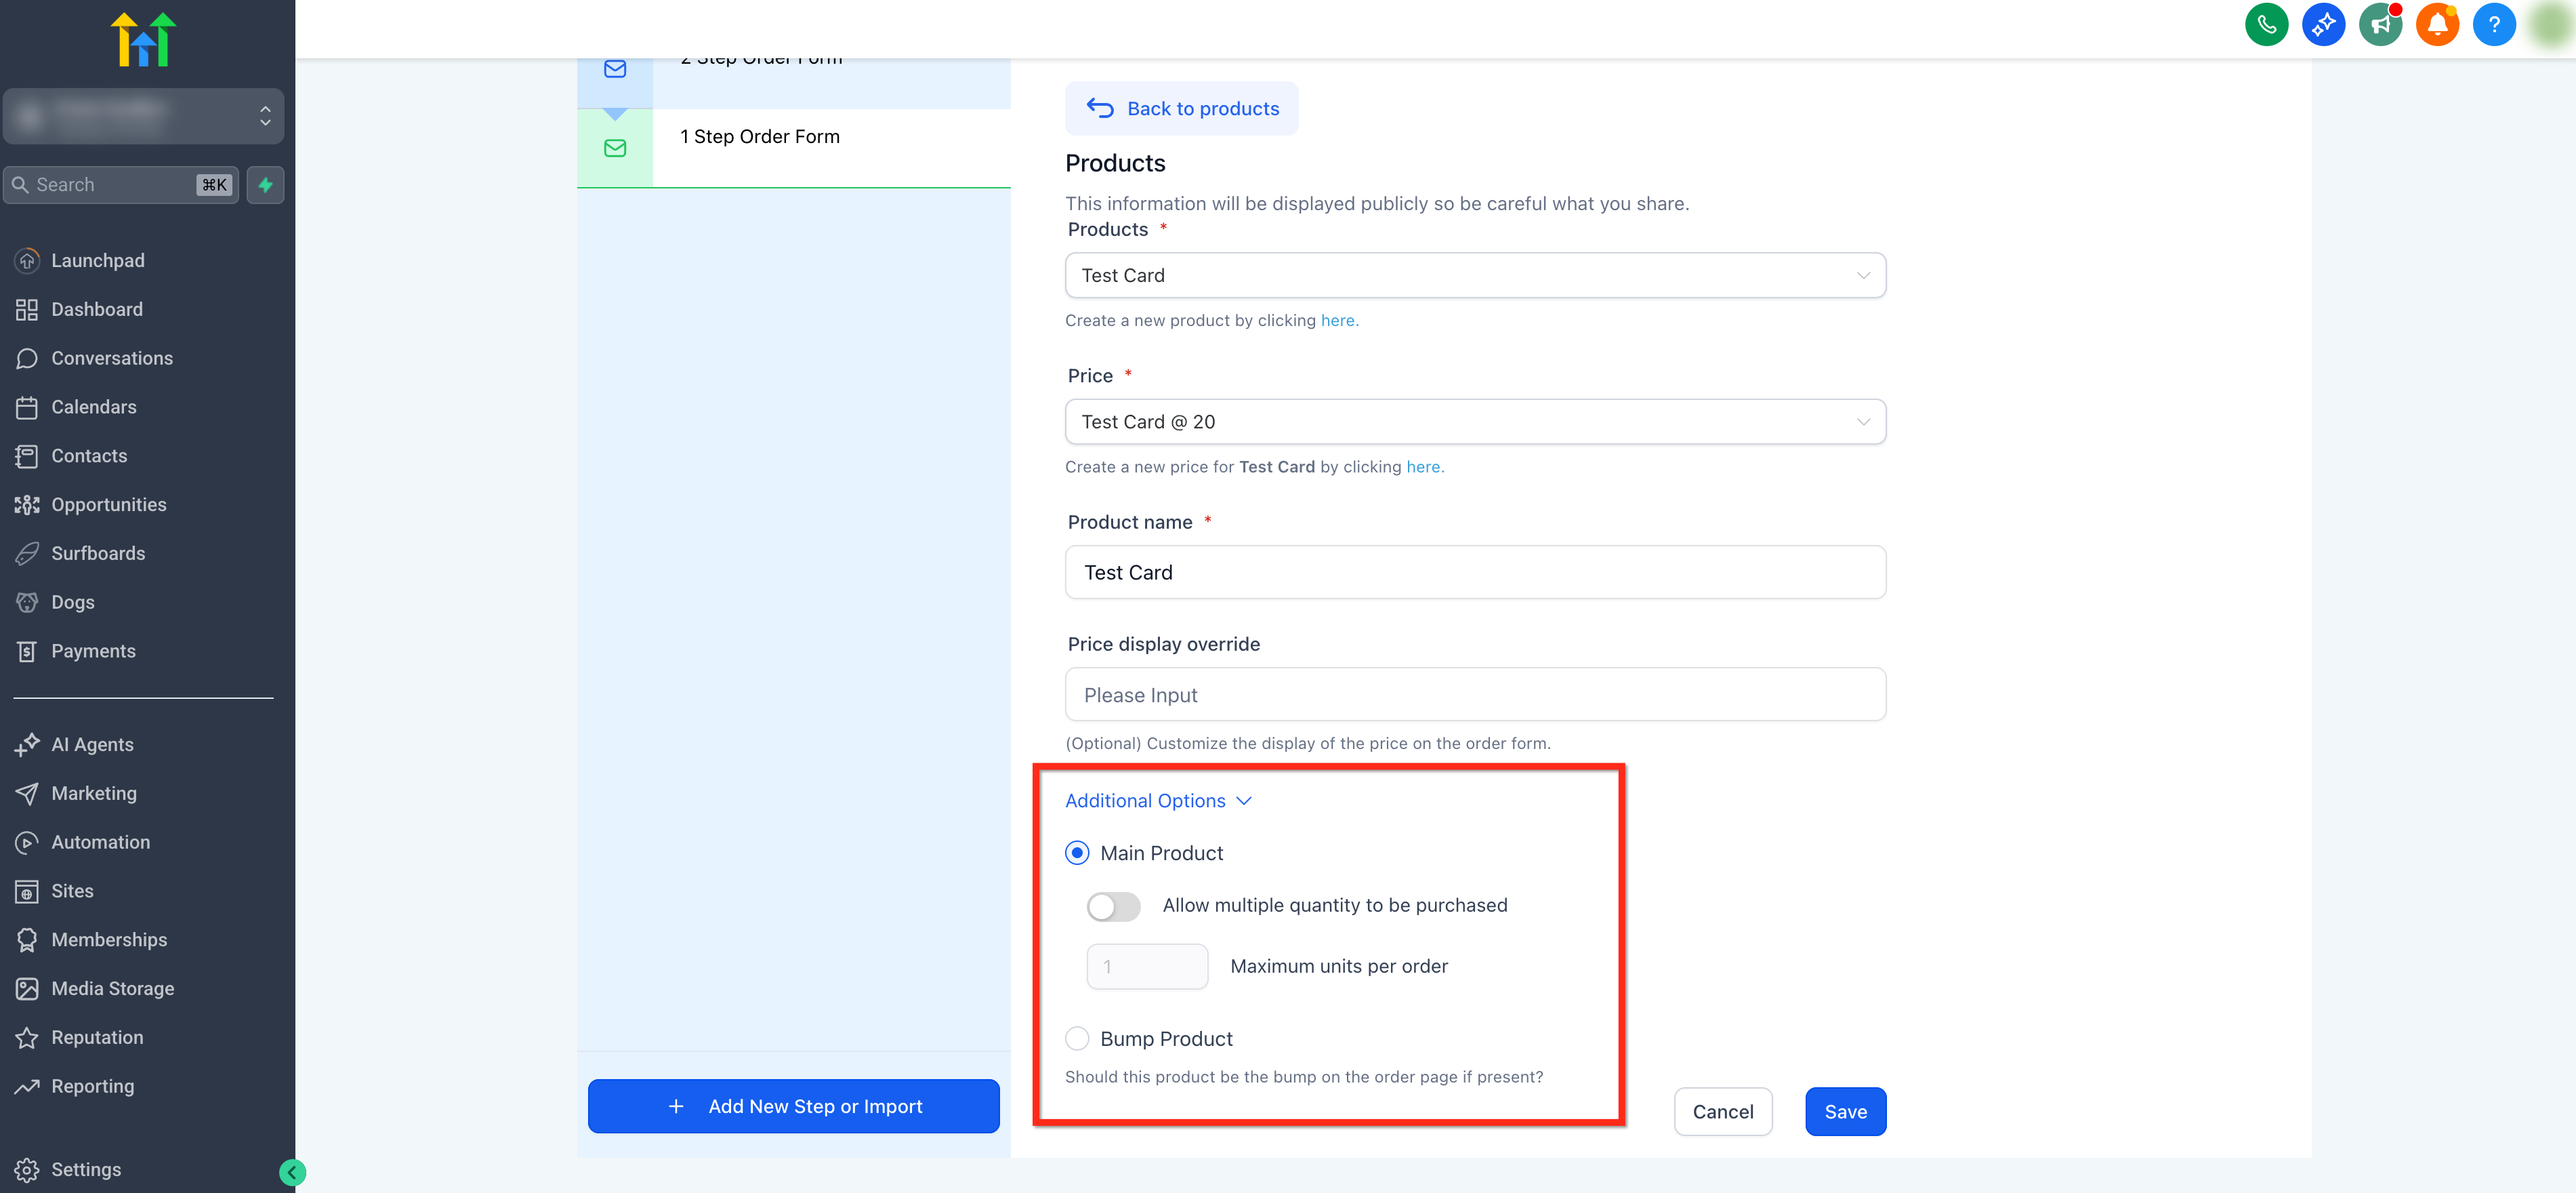The height and width of the screenshot is (1193, 2576).
Task: Go to Payments in the sidebar
Action: click(93, 651)
